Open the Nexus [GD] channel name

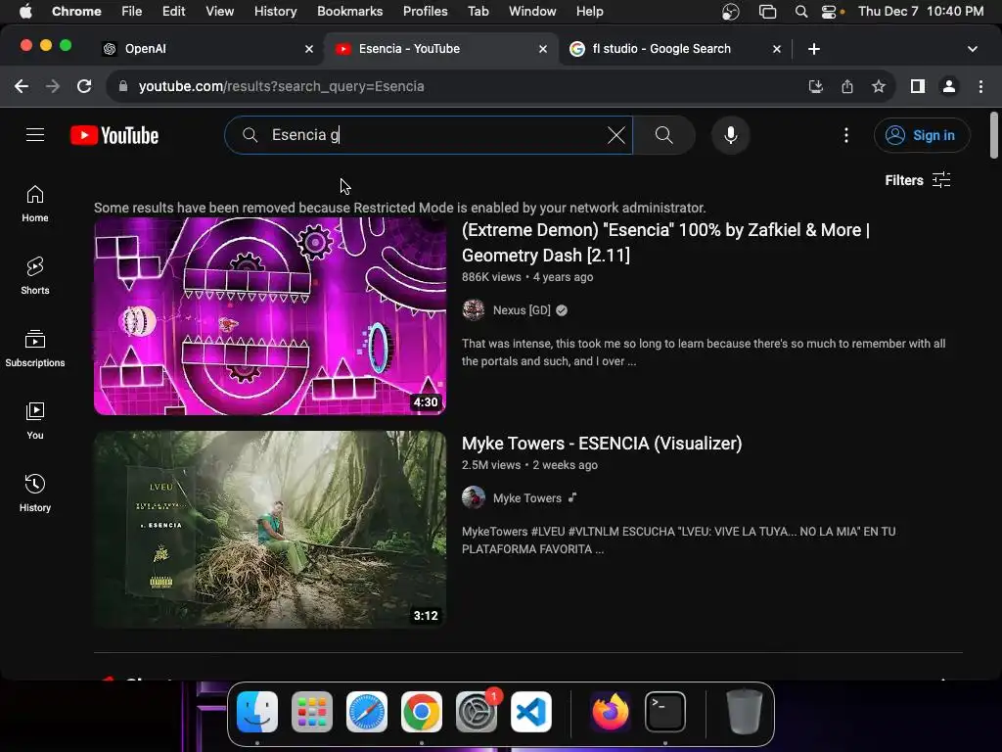pos(522,310)
